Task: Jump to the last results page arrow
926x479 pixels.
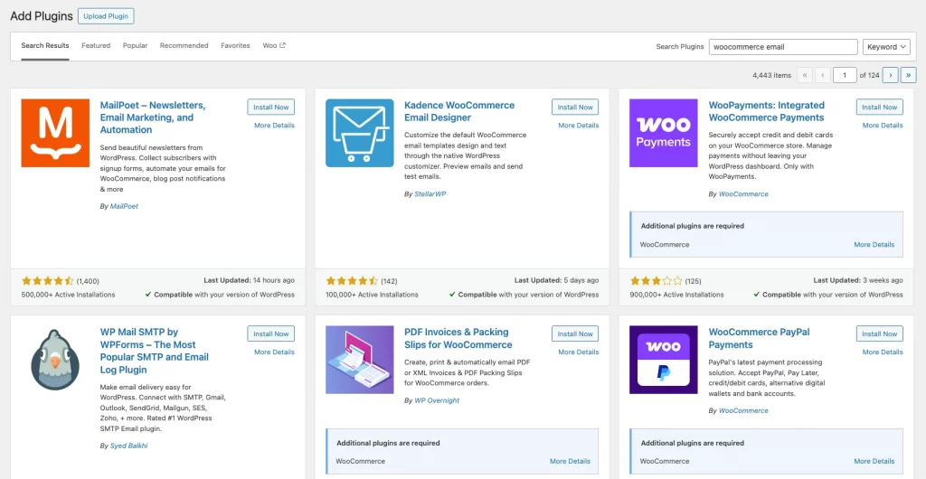Action: (x=908, y=75)
